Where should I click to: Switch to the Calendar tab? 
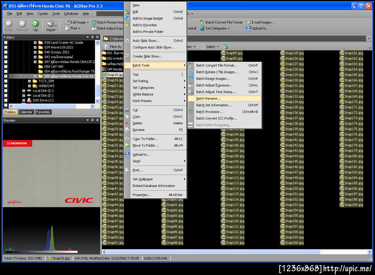click(26, 112)
